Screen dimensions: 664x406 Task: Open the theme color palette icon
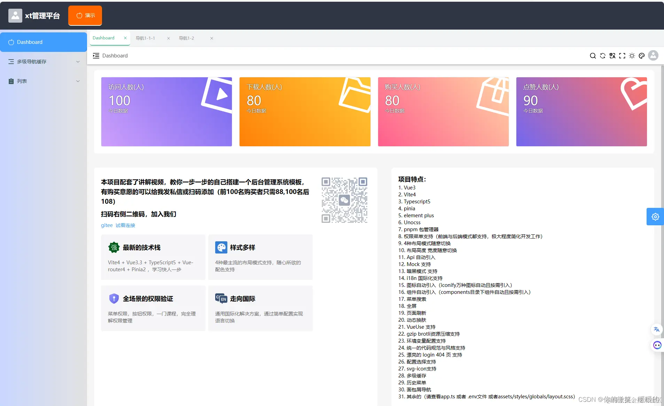(642, 56)
